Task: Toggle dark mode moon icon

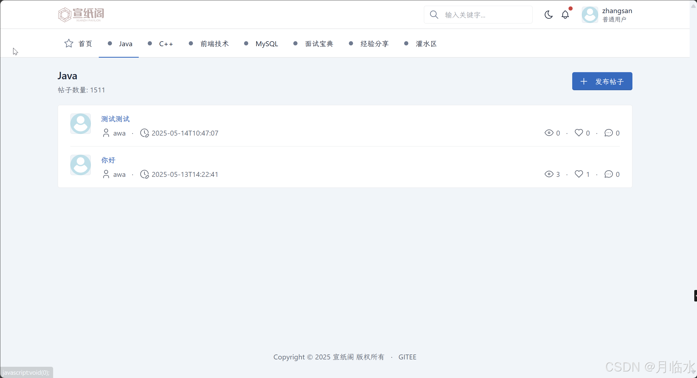Action: 548,14
